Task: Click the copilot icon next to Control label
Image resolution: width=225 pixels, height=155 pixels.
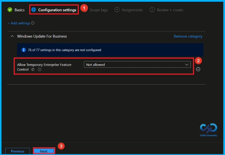Action: [x=33, y=69]
